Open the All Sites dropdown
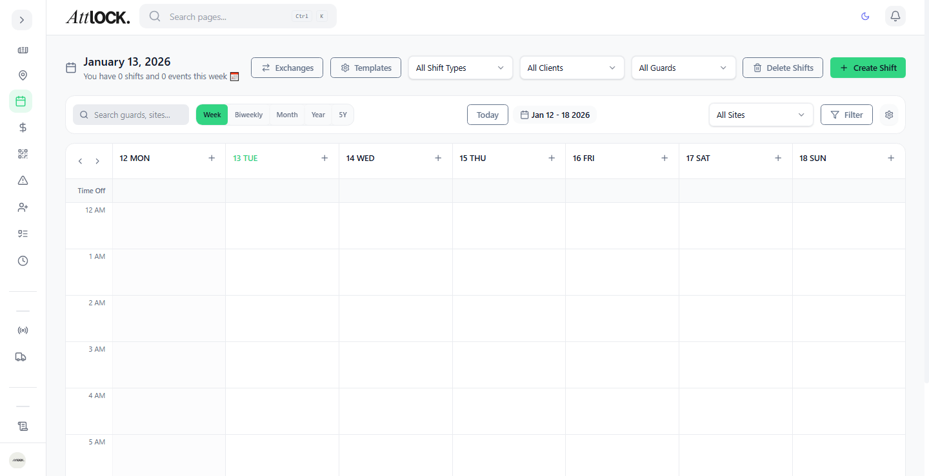 [761, 115]
